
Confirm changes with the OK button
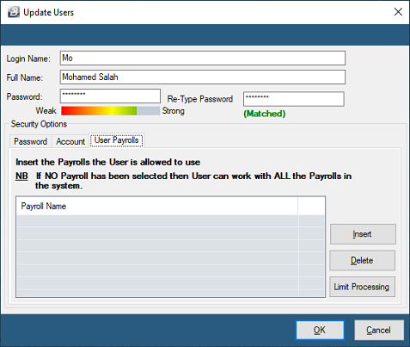pos(320,330)
